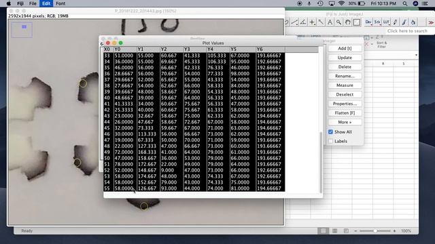Open Spotlight search in menu bar
The width and height of the screenshot is (435, 244).
click(x=405, y=3)
